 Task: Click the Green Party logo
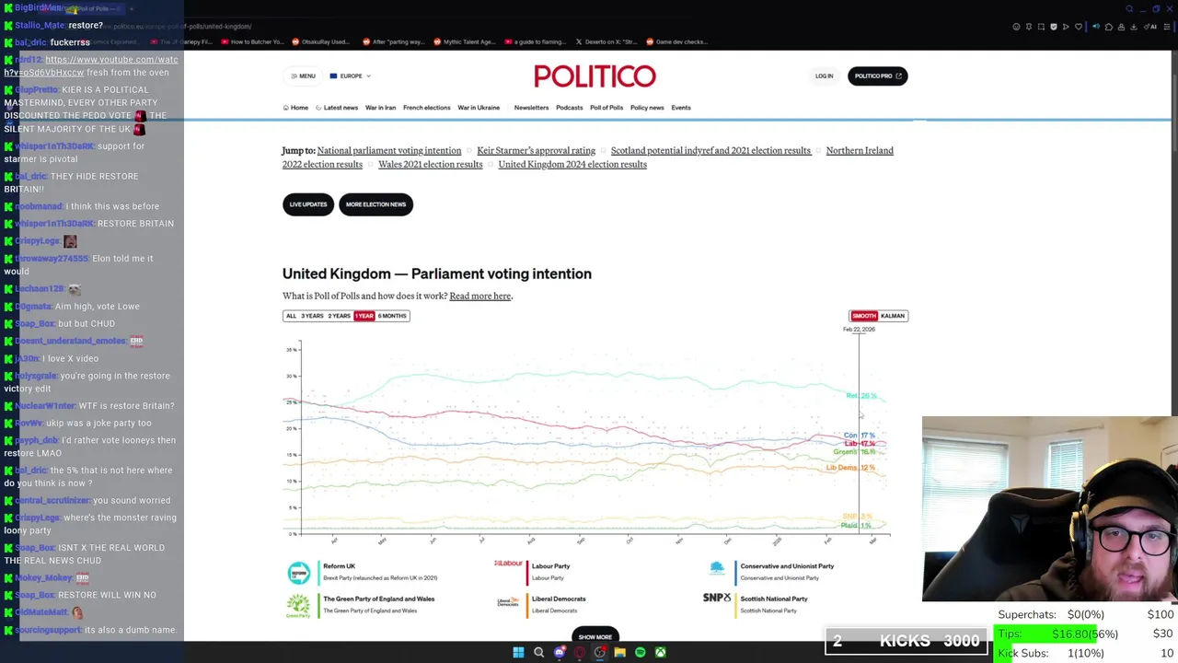[297, 605]
